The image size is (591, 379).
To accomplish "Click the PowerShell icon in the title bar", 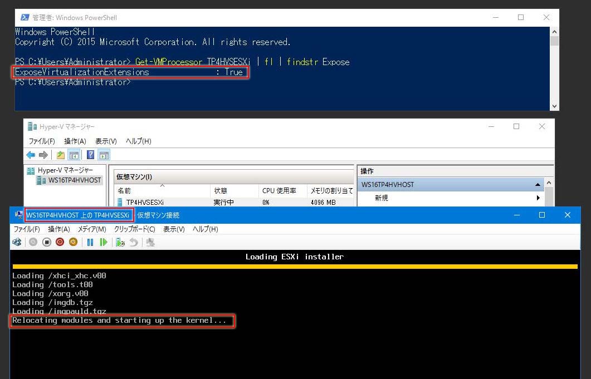I will [x=25, y=17].
